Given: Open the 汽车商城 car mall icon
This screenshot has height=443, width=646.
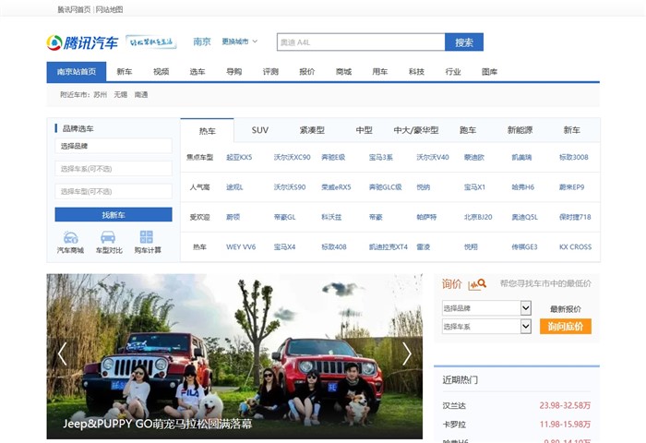Looking at the screenshot, I should tap(70, 242).
